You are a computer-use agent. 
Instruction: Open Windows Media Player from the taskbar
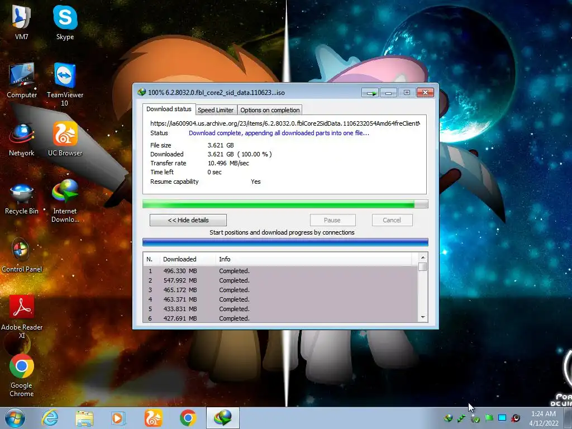118,418
